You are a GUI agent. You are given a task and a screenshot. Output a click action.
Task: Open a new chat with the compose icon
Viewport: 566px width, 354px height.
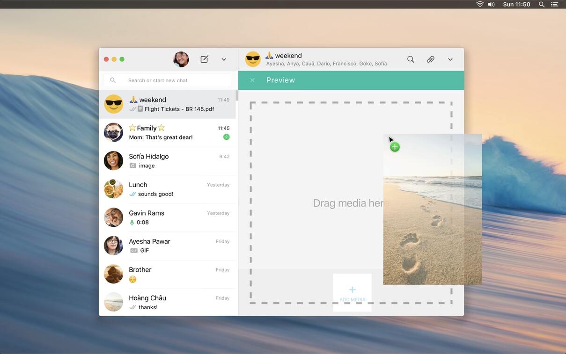click(204, 59)
